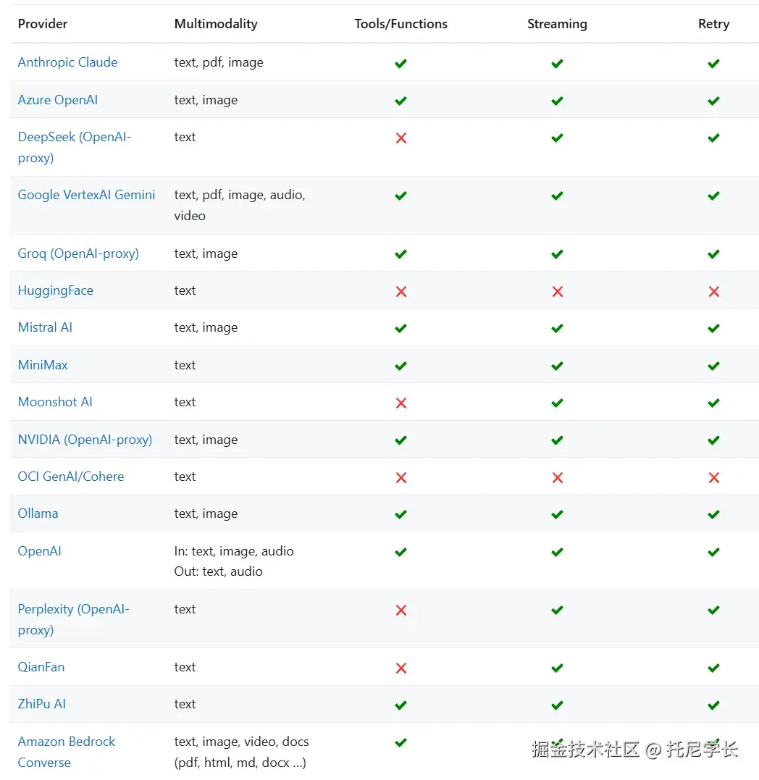Open the Anthropic Claude provider link
Screen dimensions: 759x780
[x=67, y=62]
